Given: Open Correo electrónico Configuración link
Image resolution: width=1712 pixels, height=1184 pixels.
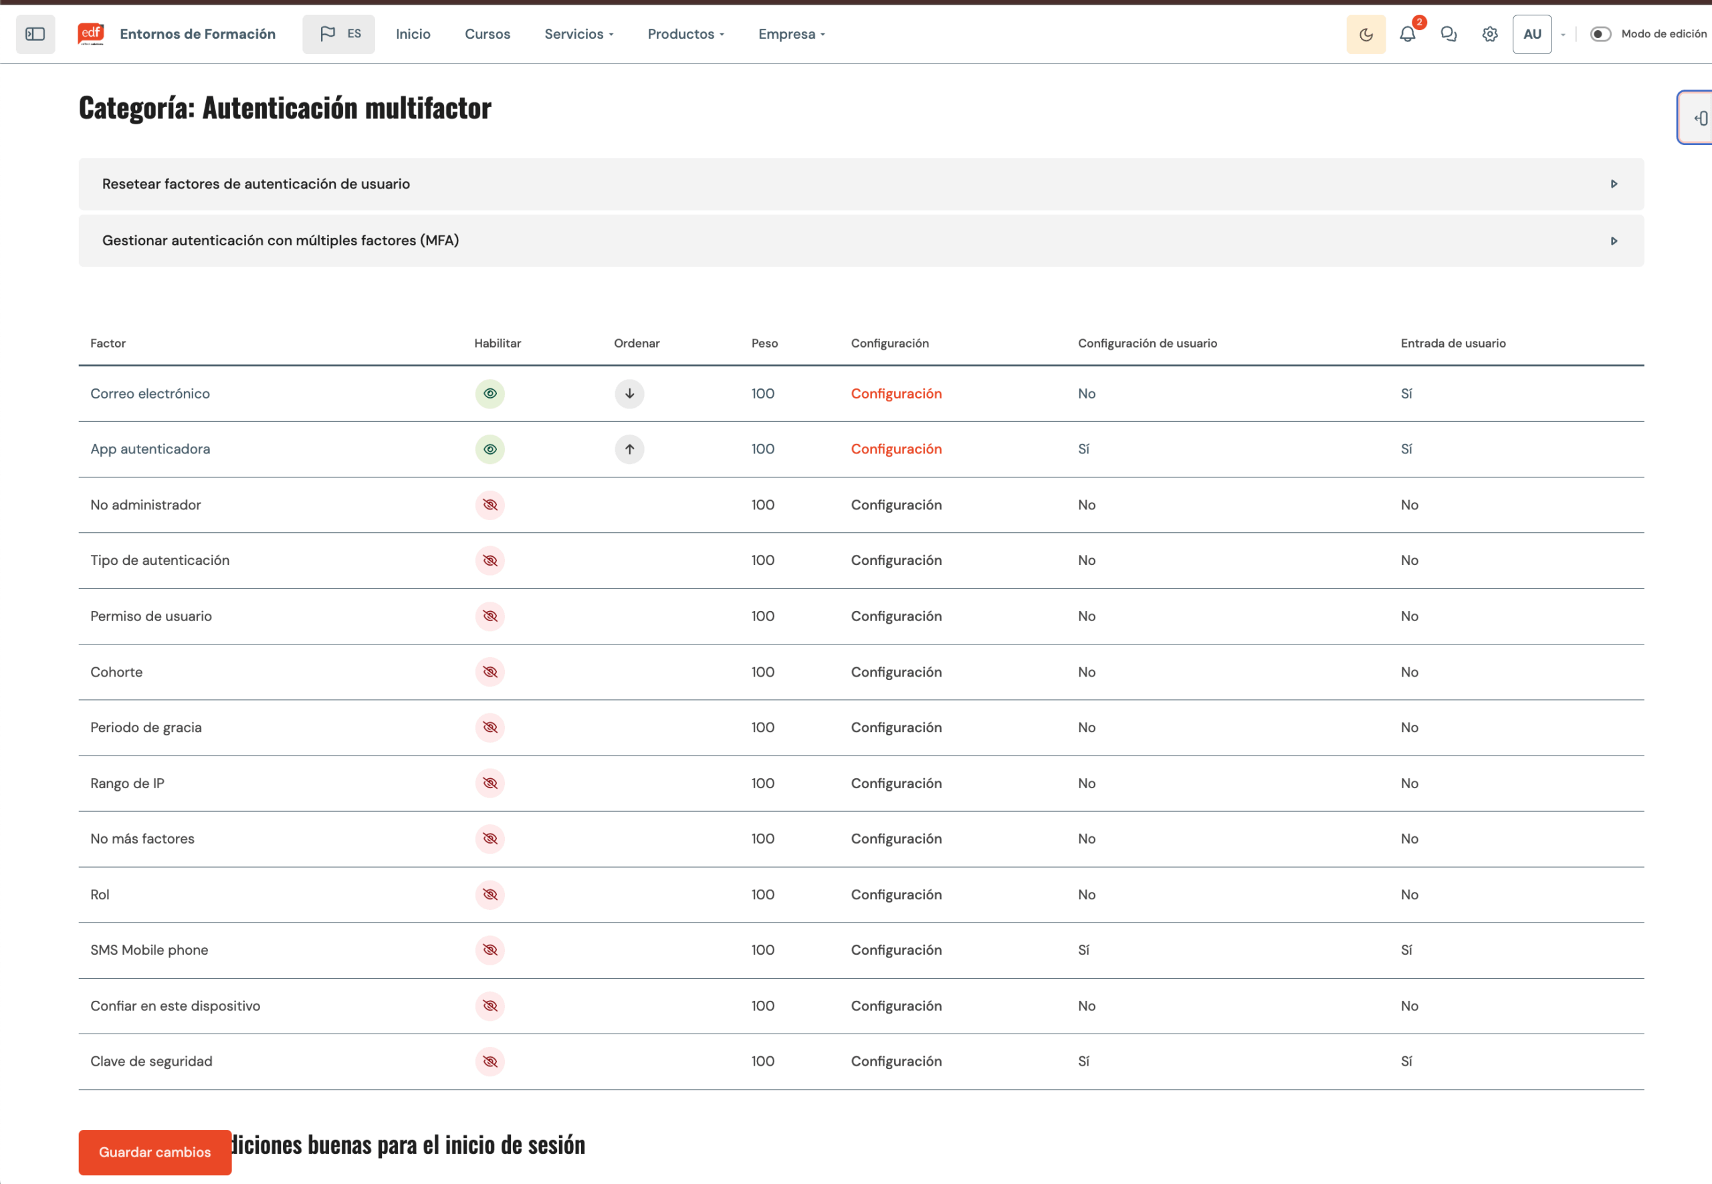Looking at the screenshot, I should pos(896,394).
